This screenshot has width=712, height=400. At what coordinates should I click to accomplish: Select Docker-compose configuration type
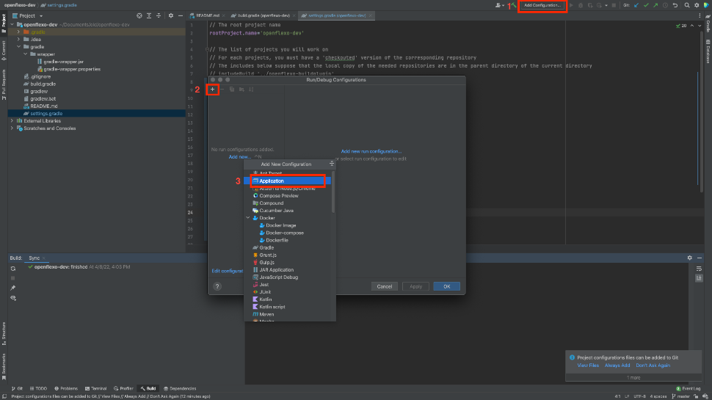(285, 233)
